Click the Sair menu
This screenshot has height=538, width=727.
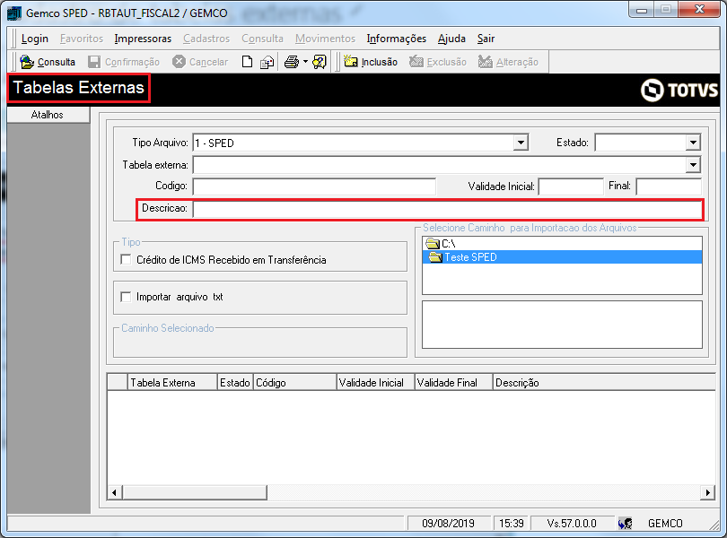(486, 39)
